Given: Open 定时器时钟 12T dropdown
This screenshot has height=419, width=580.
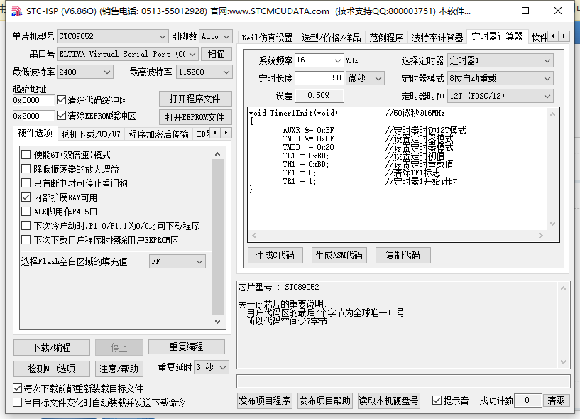Looking at the screenshot, I should coord(500,97).
